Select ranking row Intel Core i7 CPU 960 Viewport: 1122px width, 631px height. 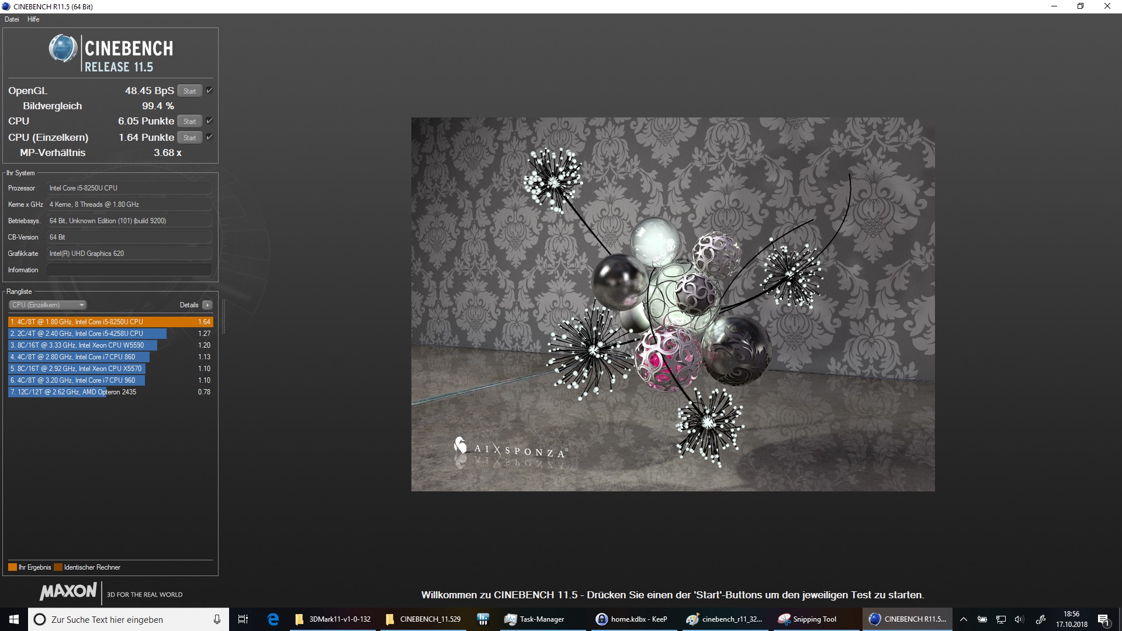110,380
